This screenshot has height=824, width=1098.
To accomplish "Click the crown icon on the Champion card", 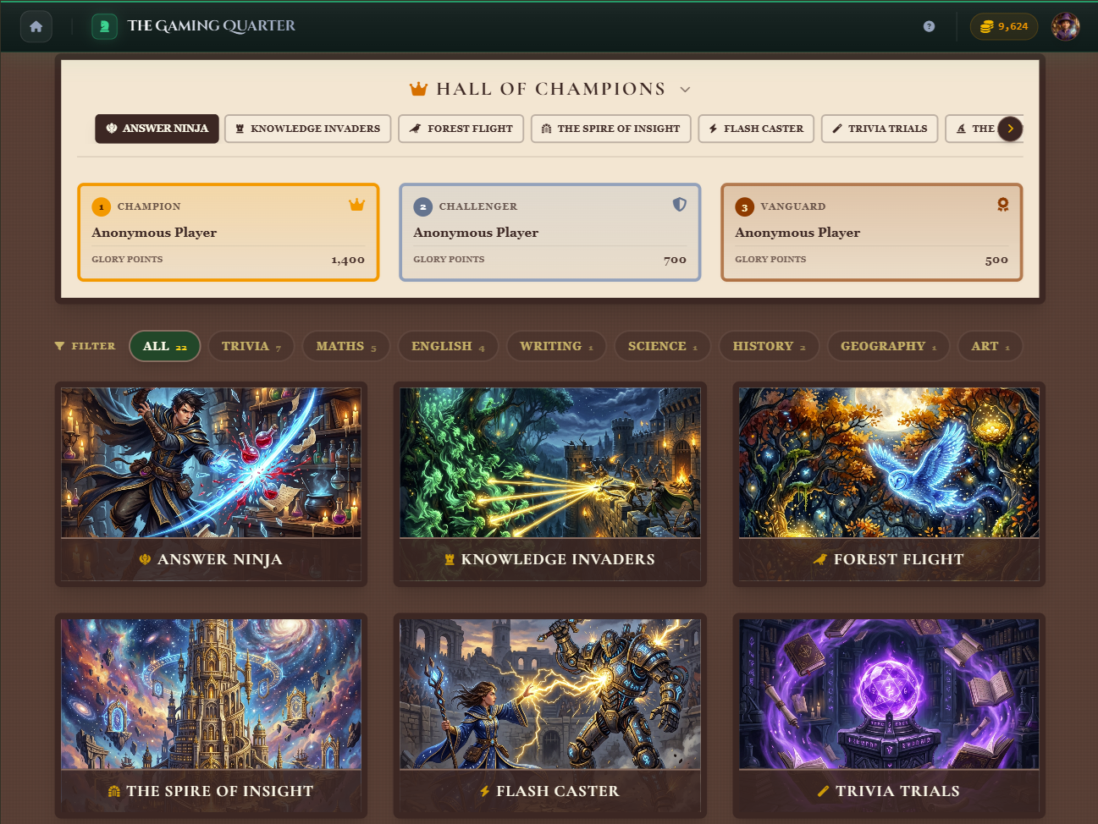I will pos(357,205).
